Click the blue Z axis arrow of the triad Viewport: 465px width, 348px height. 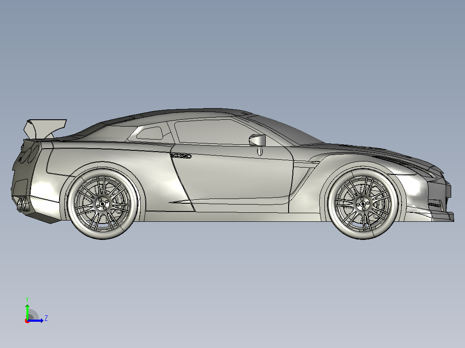pos(36,320)
